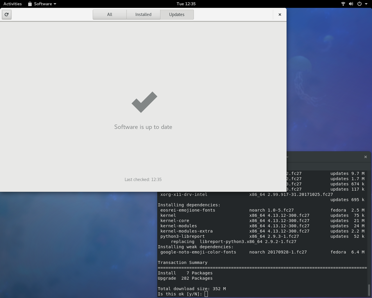Click "python3-libreport" in the terminal
This screenshot has height=298, width=372.
click(x=183, y=236)
